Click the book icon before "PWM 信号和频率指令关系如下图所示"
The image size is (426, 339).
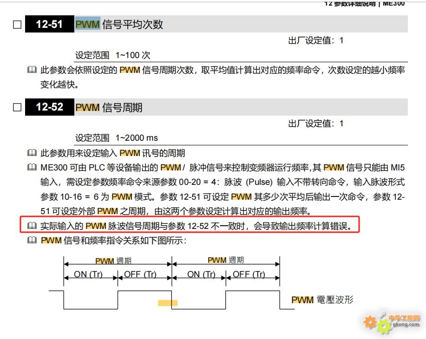32,240
